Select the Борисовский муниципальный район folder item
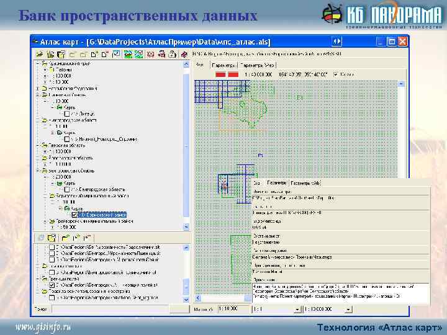 (92, 195)
